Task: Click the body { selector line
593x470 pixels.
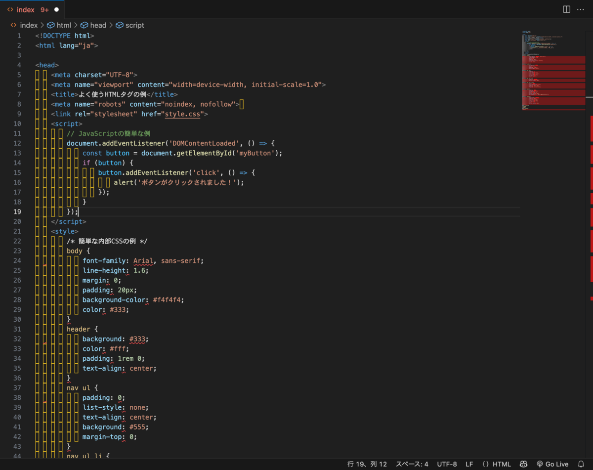Action: click(x=79, y=251)
